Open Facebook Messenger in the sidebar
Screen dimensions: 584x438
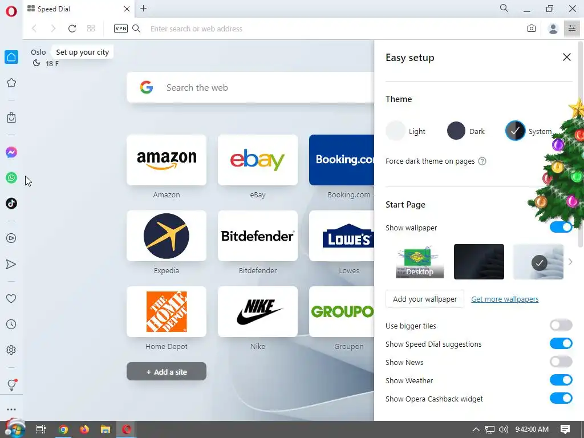tap(11, 152)
